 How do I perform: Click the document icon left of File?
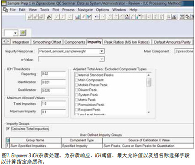tap(5, 10)
